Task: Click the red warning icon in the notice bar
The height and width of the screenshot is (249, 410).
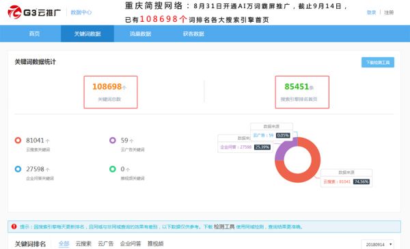Action: pyautogui.click(x=14, y=226)
